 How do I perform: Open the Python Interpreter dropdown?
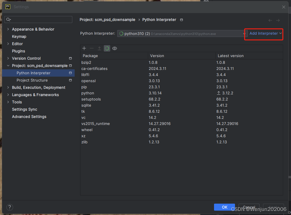click(244, 34)
